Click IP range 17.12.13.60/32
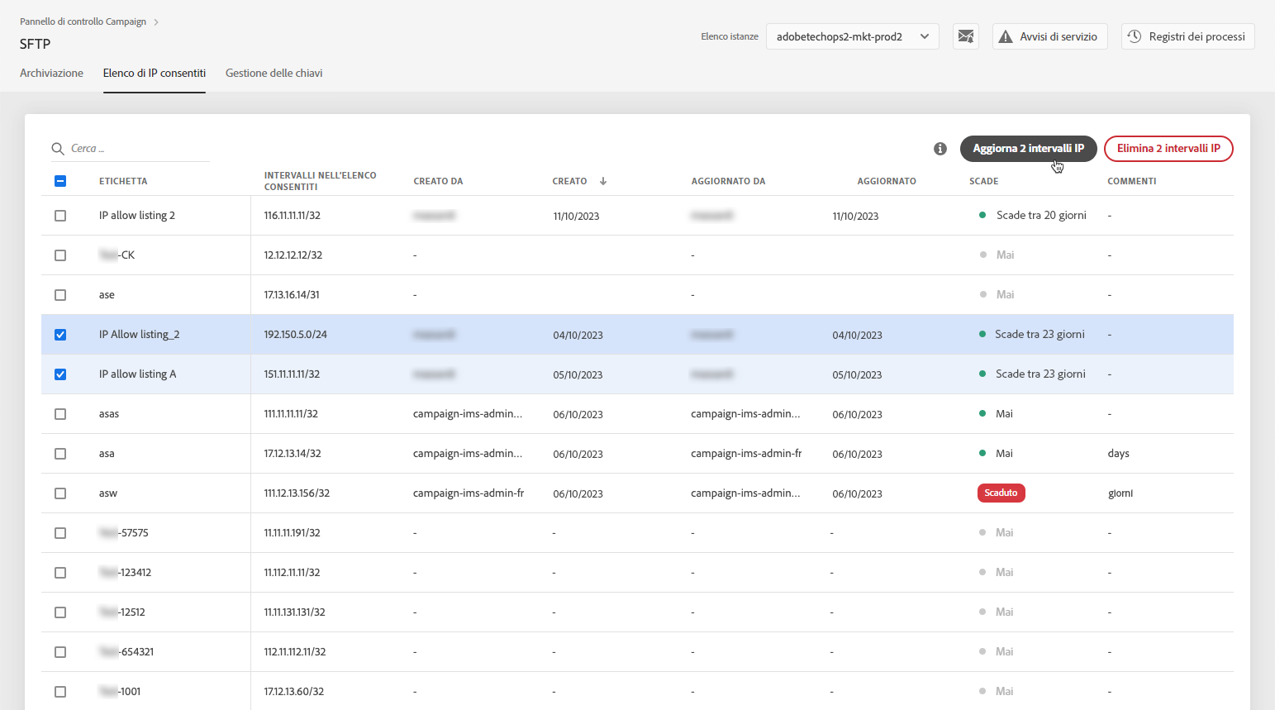The width and height of the screenshot is (1275, 710). [x=294, y=692]
